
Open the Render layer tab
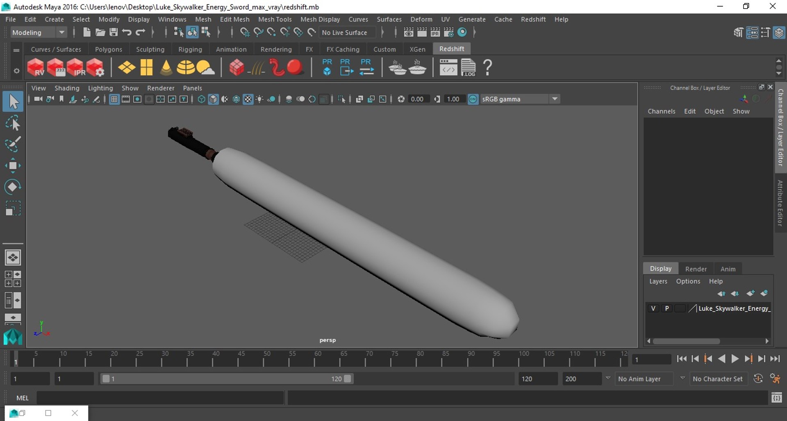(696, 269)
